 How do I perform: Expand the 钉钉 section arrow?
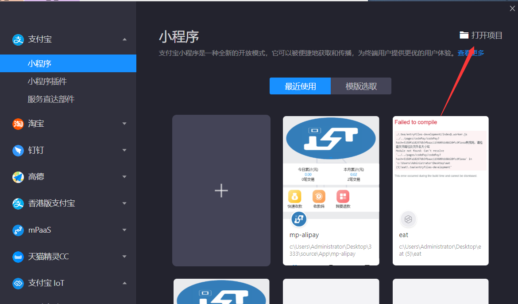[124, 150]
